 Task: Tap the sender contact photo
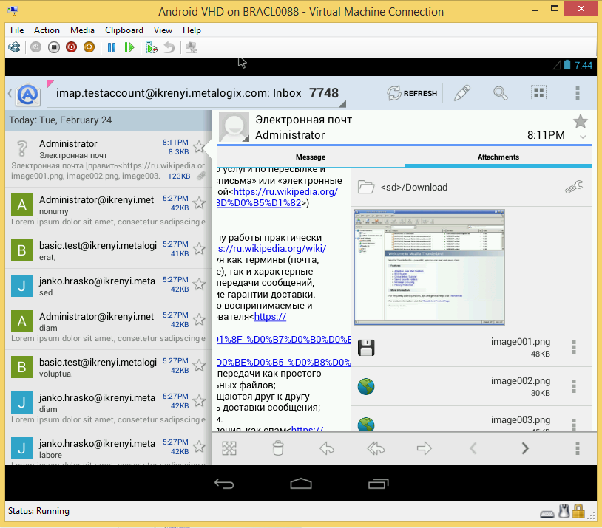click(x=234, y=126)
